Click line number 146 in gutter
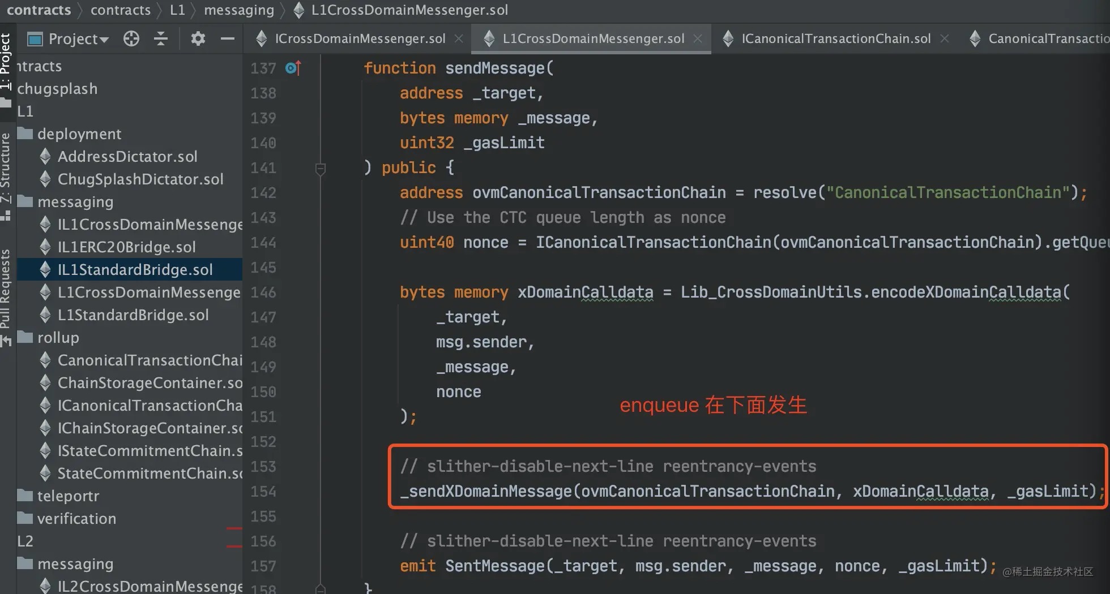 pos(263,292)
